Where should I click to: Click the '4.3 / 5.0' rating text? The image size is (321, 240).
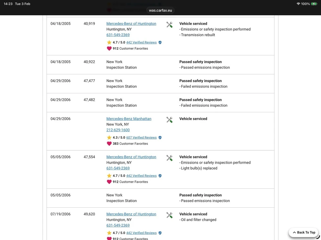pyautogui.click(x=119, y=138)
